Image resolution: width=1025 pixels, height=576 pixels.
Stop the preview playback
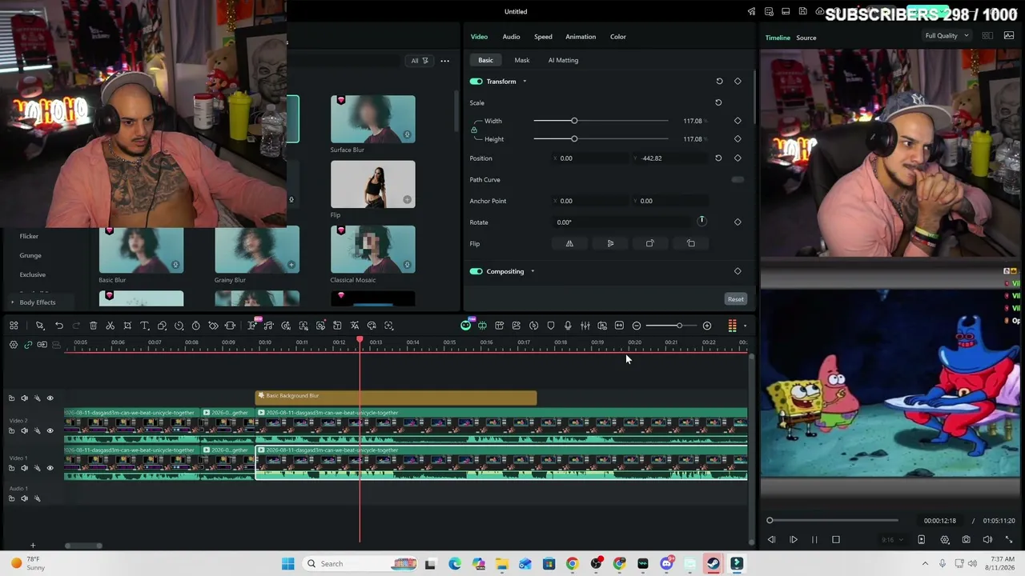(836, 540)
